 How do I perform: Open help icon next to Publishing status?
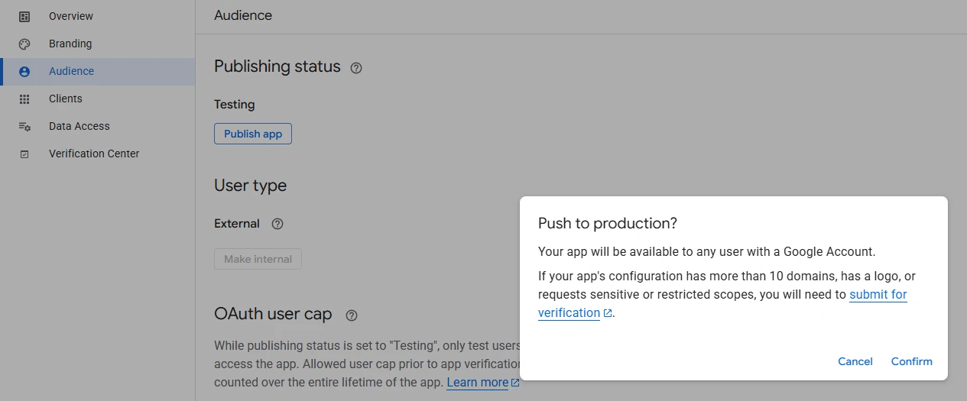click(x=356, y=68)
